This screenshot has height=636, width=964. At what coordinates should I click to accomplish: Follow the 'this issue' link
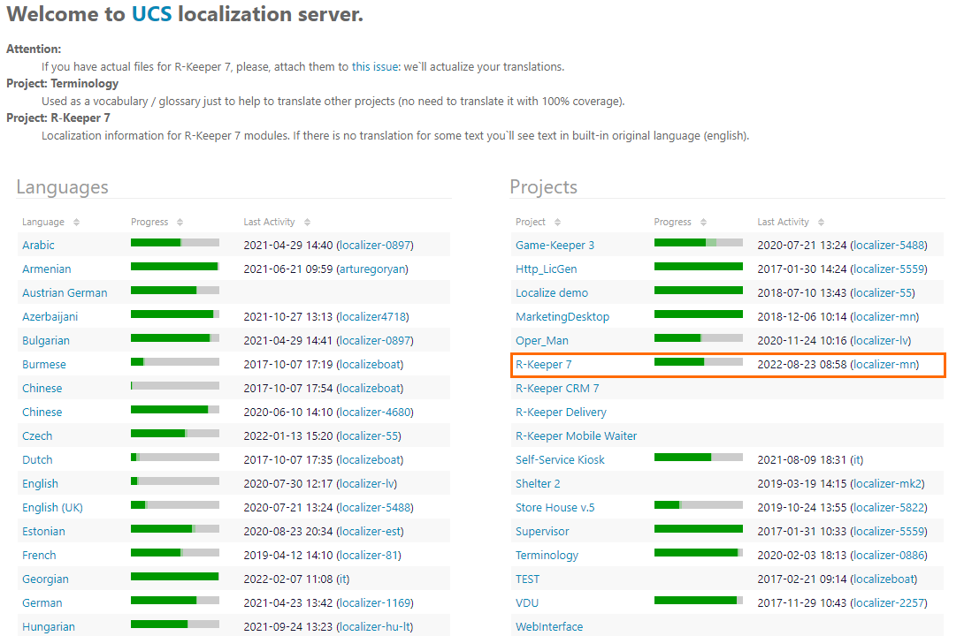tap(375, 66)
